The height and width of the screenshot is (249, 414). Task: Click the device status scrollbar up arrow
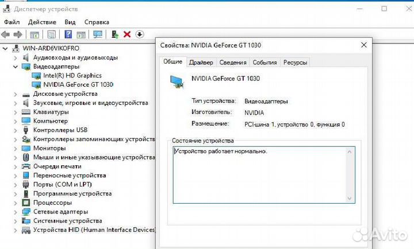[350, 152]
